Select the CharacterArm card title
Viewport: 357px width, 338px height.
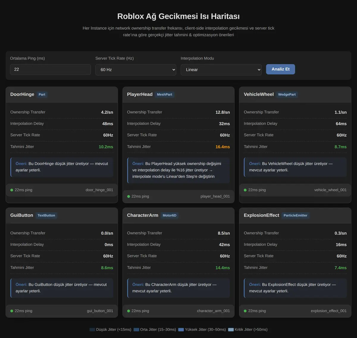[143, 216]
